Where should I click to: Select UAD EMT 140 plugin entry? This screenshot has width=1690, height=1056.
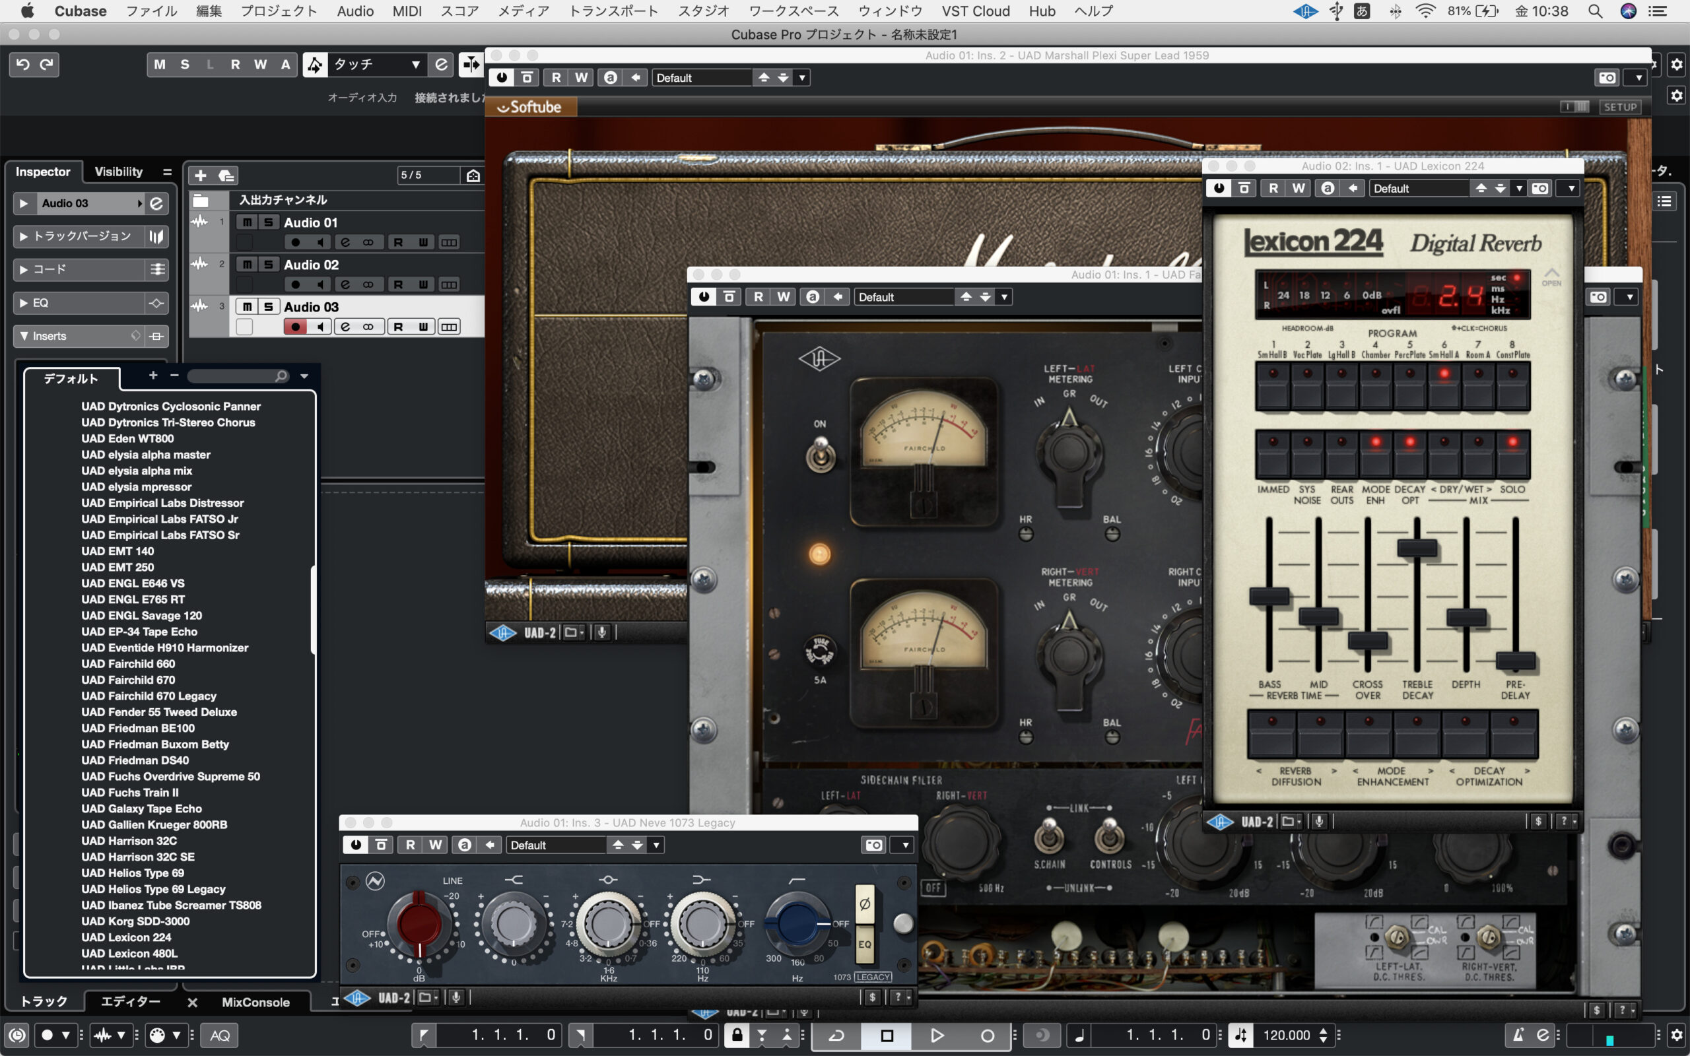[118, 551]
